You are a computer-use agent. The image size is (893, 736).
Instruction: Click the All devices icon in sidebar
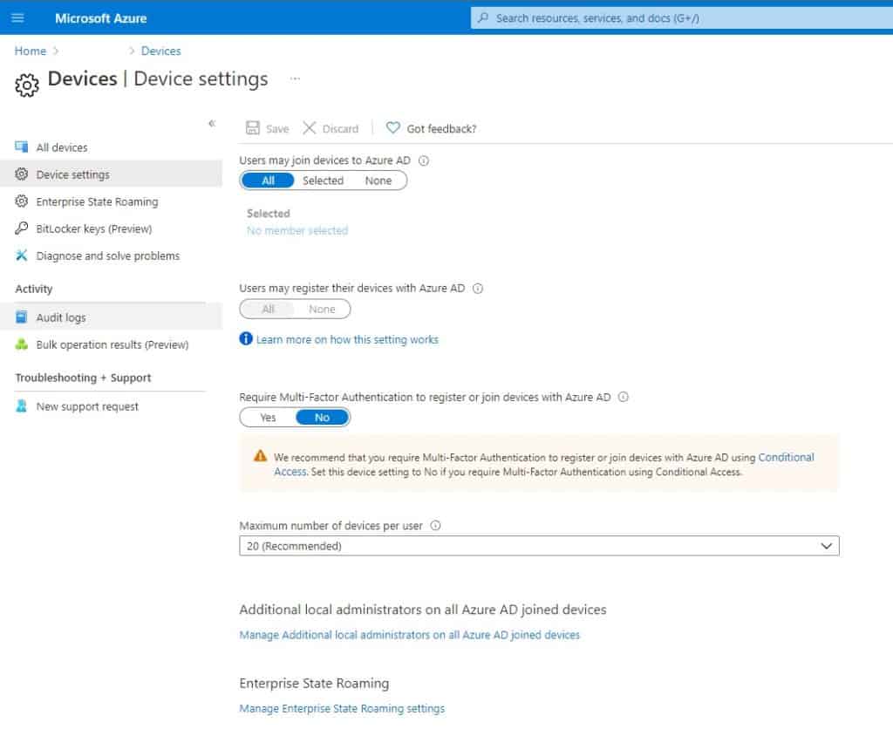click(22, 147)
